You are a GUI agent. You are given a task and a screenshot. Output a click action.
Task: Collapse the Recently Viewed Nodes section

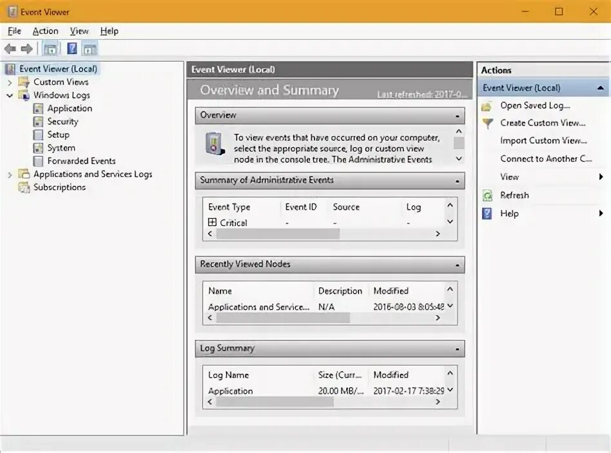click(x=457, y=265)
